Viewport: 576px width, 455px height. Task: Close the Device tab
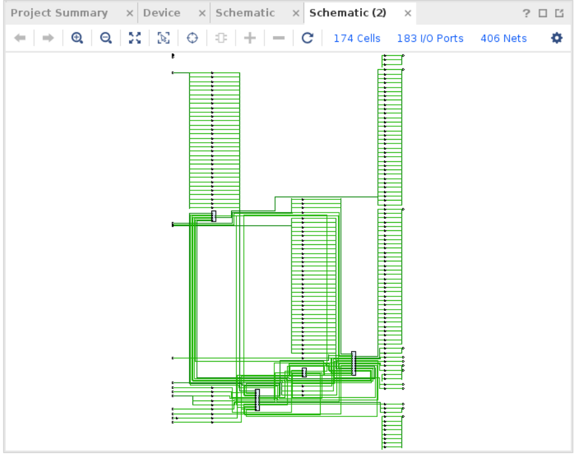(x=202, y=13)
